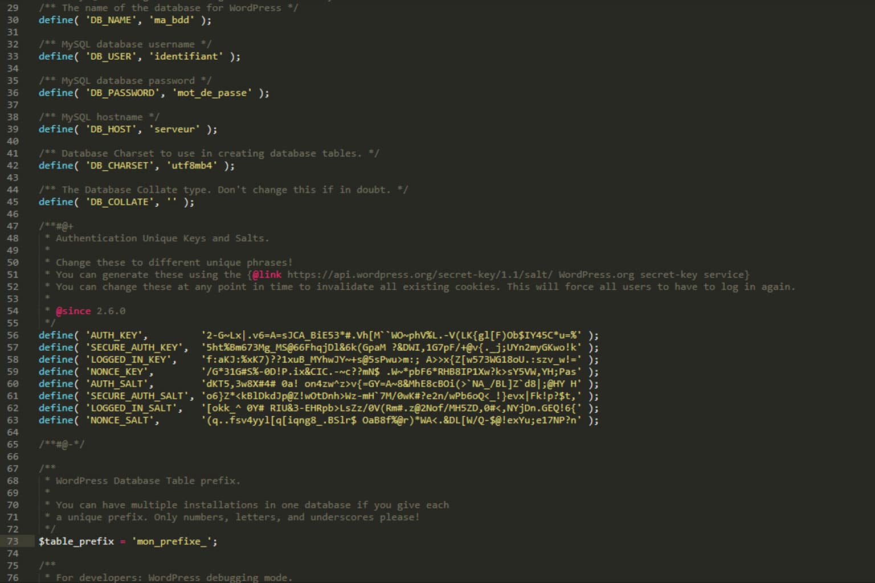Click the 'mon_prefixe_' prefix string
Screen dimensions: 875x583
(171, 541)
